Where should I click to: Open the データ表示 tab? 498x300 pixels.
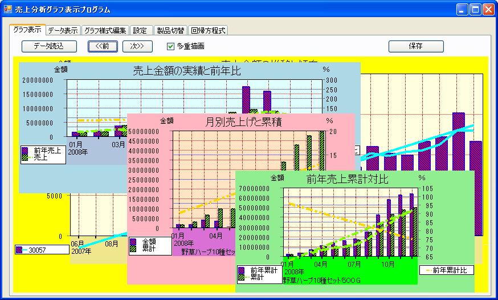click(x=63, y=30)
